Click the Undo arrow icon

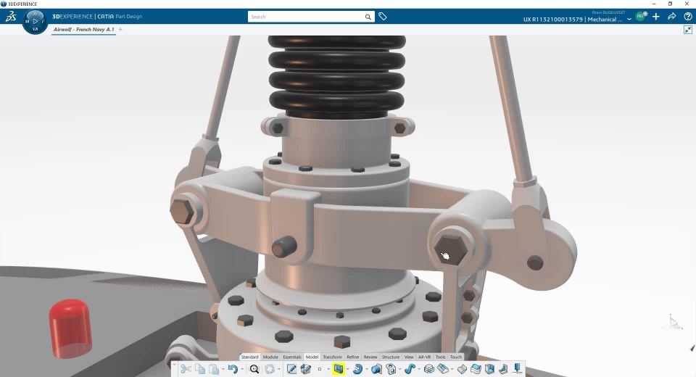(233, 369)
